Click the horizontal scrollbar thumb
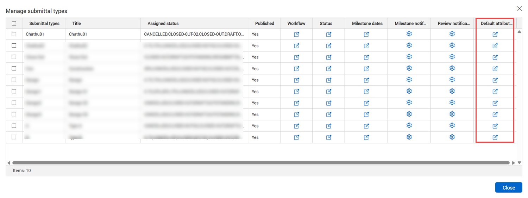 (x=261, y=163)
